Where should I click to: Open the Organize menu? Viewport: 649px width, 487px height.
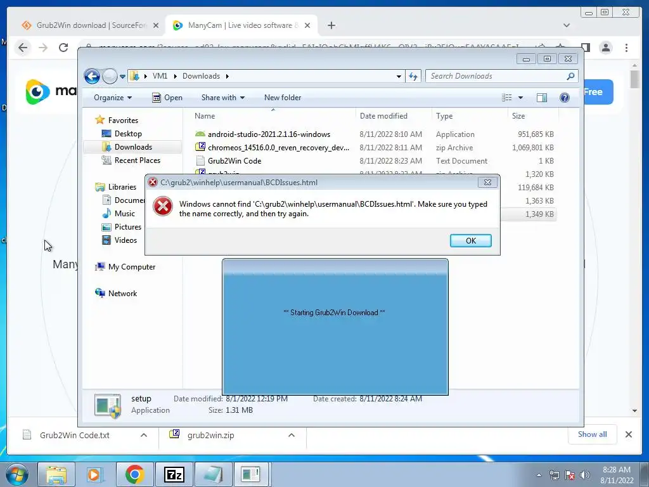113,98
